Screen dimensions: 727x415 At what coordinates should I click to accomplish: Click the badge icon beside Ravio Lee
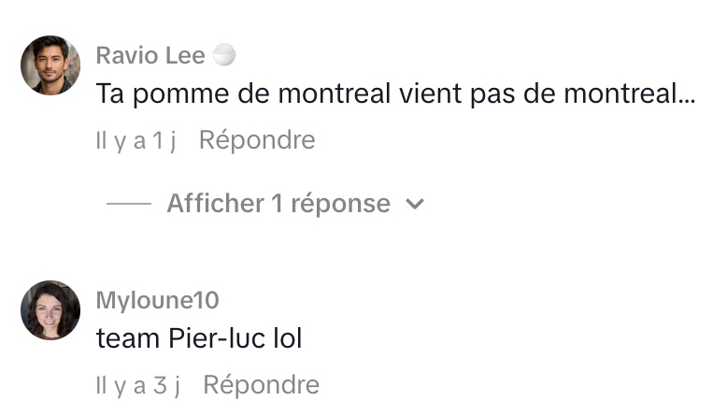[x=224, y=55]
